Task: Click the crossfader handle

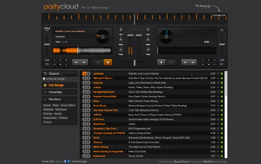Action: click(134, 62)
